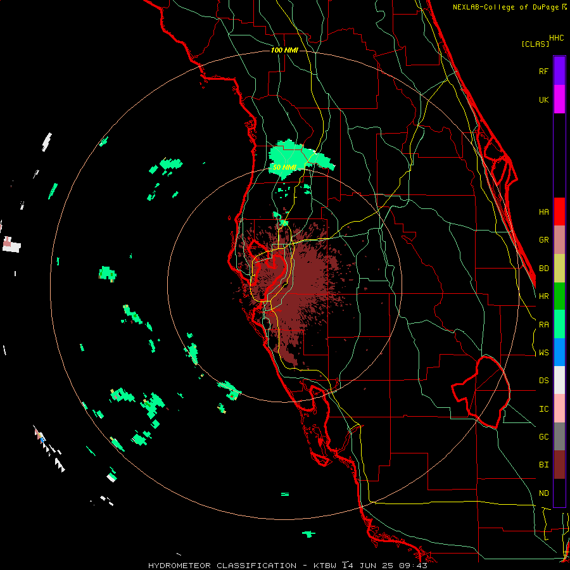570x570 pixels.
Task: Select the RA legend label
Action: click(543, 325)
